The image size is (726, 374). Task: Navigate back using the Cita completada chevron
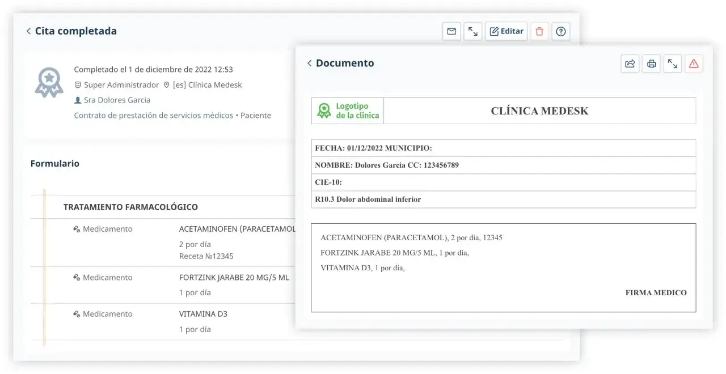(28, 31)
